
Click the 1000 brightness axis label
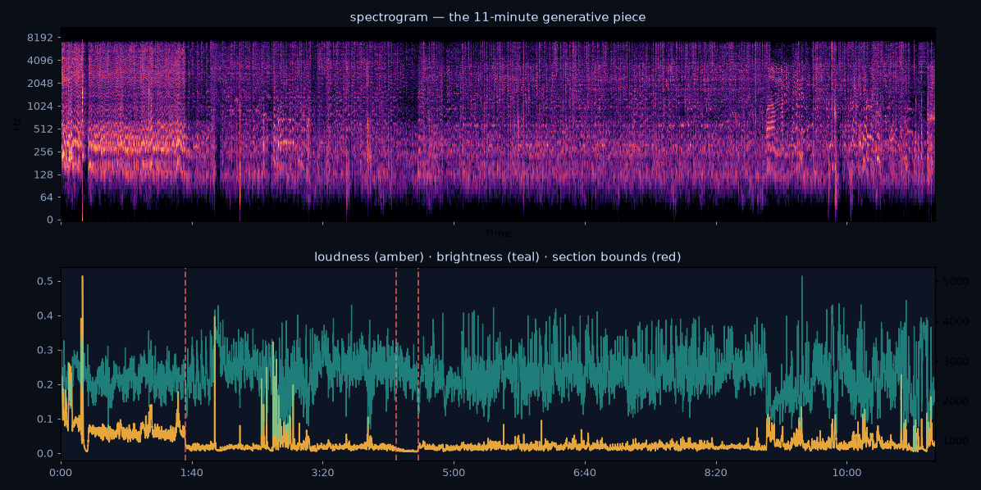click(955, 442)
